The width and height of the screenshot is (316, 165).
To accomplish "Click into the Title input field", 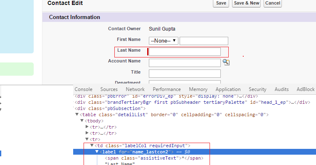I will [x=185, y=74].
